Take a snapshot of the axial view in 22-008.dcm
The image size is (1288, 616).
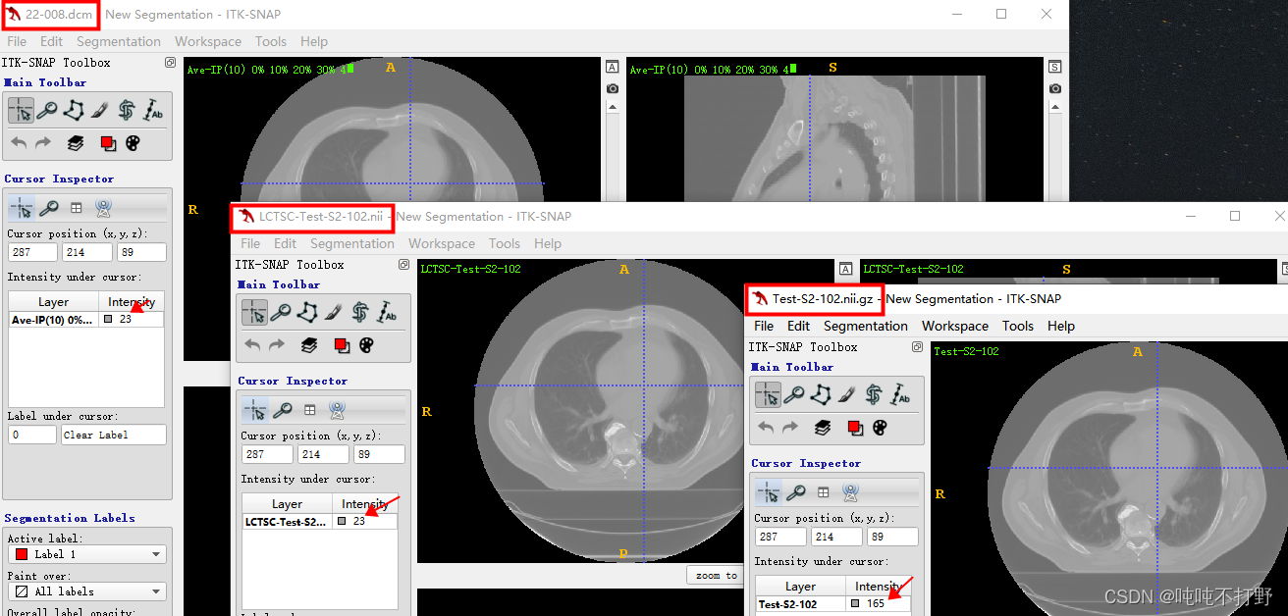click(613, 88)
